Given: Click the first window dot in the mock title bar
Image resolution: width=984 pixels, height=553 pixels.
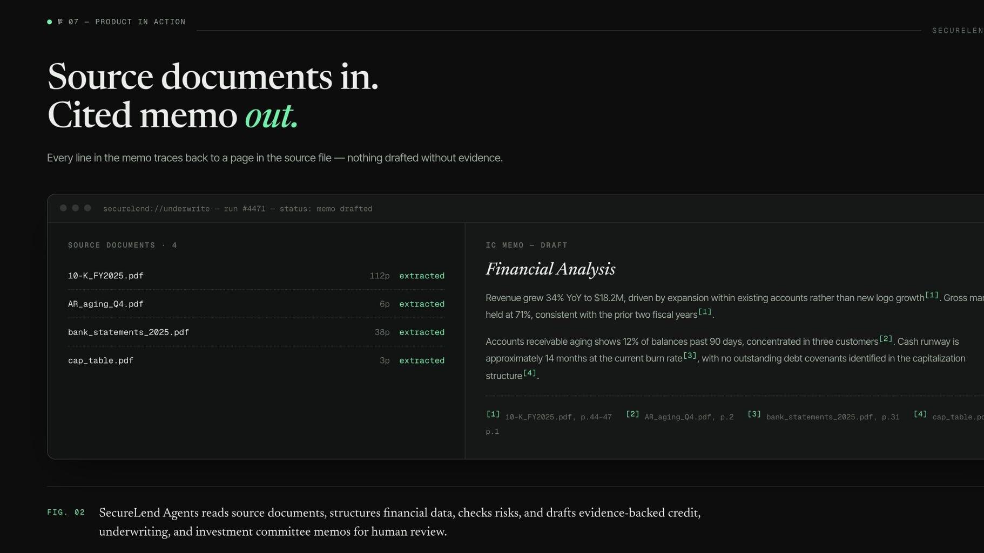Looking at the screenshot, I should tap(63, 208).
